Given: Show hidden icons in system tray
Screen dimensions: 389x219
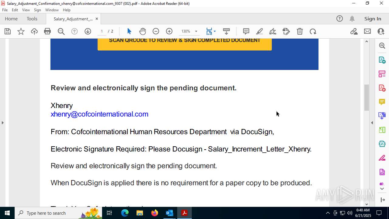Looking at the screenshot, I should [328, 213].
